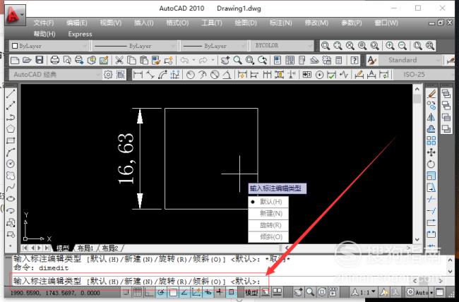Screen dimensions: 459x302
Task: Choose 新建(N) in the popup menu
Action: pos(268,214)
